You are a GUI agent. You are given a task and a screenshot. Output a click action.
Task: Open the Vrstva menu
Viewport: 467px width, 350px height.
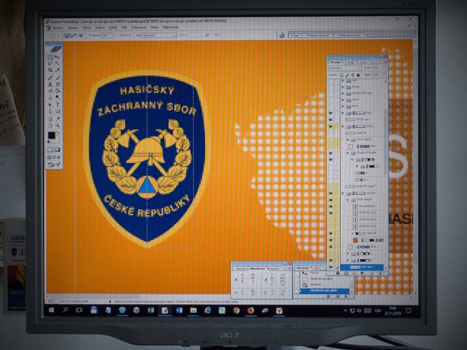[100, 28]
